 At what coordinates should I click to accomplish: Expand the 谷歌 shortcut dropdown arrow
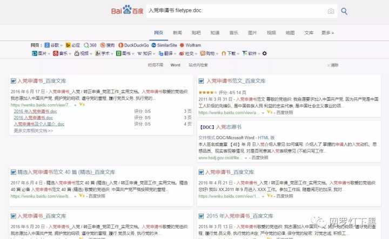61,45
